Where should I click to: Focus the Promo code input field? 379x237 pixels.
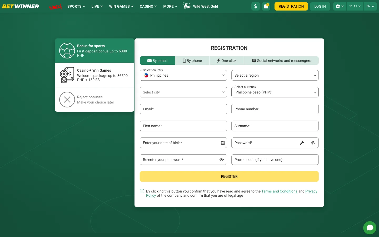pos(275,160)
